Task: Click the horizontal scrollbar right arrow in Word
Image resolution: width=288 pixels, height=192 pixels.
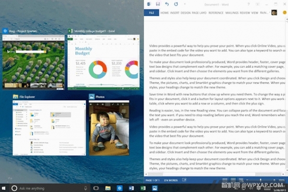Action: 283,174
